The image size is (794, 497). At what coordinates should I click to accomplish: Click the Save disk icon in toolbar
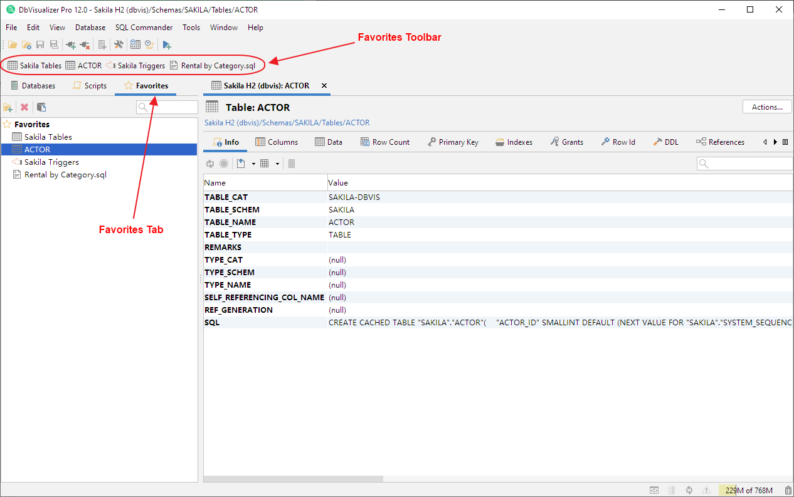pos(40,44)
